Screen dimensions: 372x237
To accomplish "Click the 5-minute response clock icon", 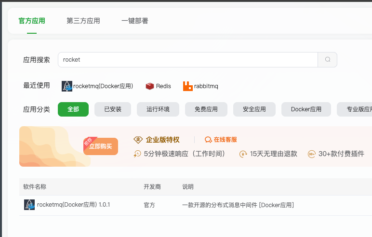I will pos(138,154).
